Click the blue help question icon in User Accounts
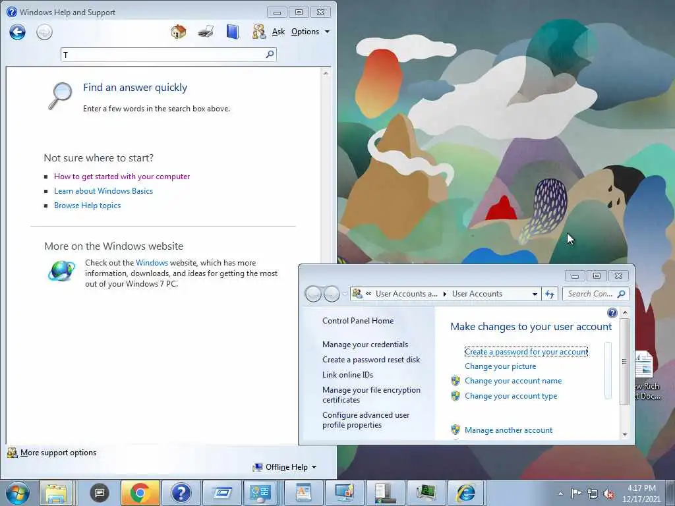Screen dimensions: 675x506 coord(612,313)
